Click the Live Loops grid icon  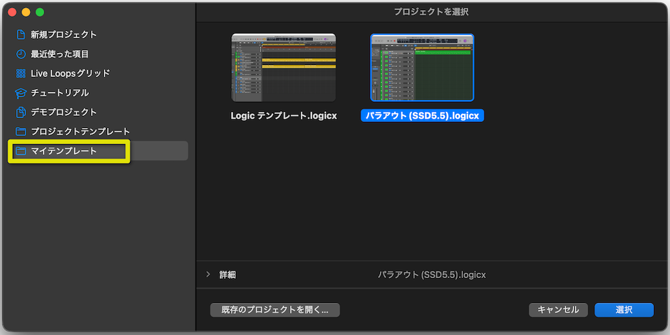click(21, 74)
